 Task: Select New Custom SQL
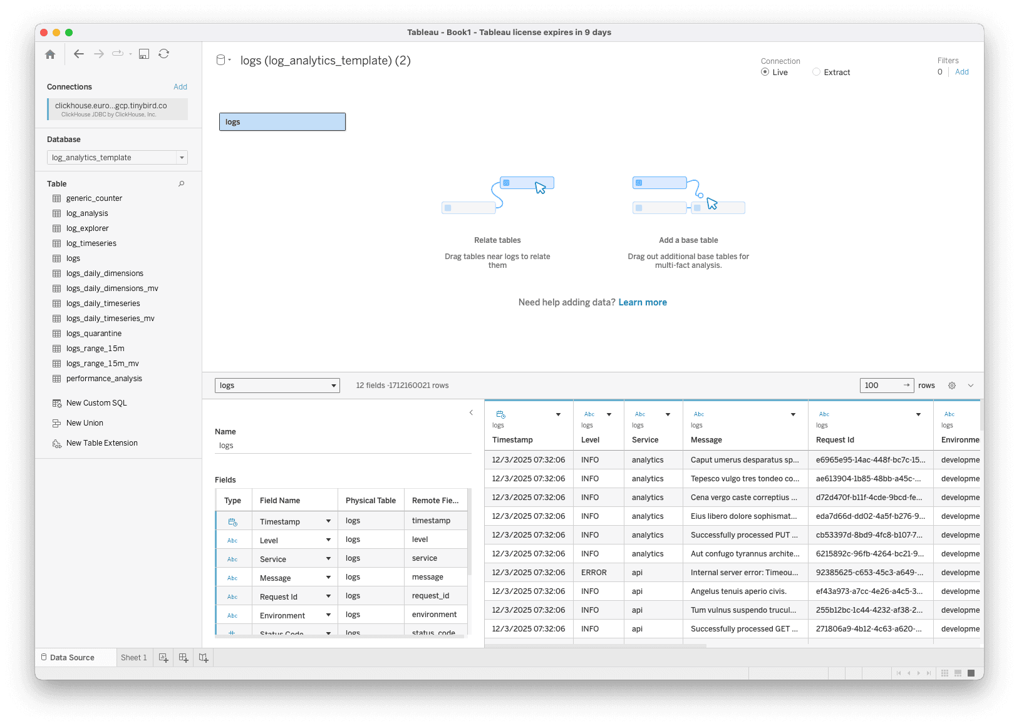coord(96,402)
